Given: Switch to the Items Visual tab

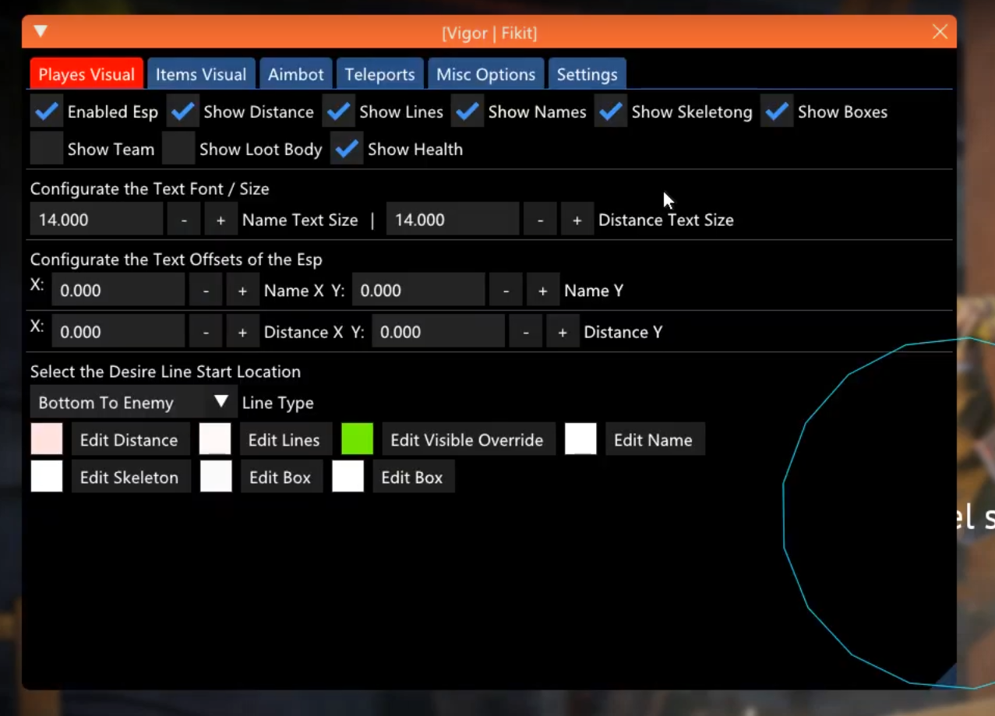Looking at the screenshot, I should tap(201, 75).
